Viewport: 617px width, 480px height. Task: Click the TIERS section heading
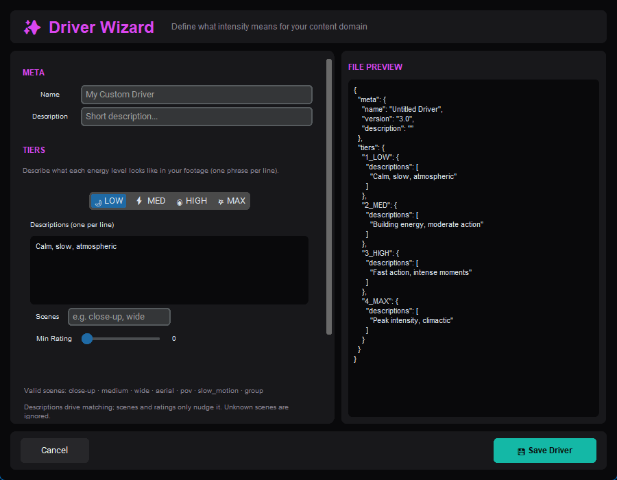click(x=34, y=150)
